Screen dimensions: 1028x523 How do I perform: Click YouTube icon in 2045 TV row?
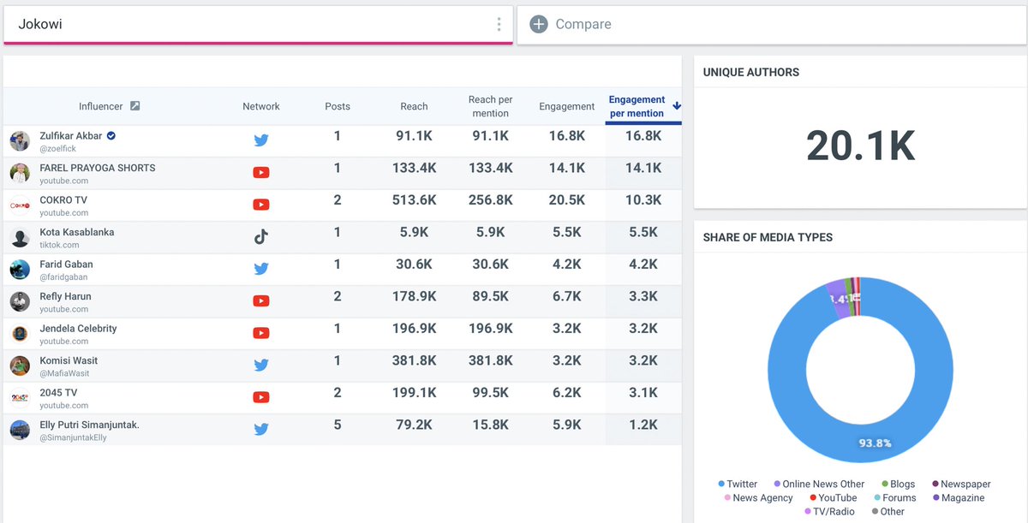tap(261, 397)
